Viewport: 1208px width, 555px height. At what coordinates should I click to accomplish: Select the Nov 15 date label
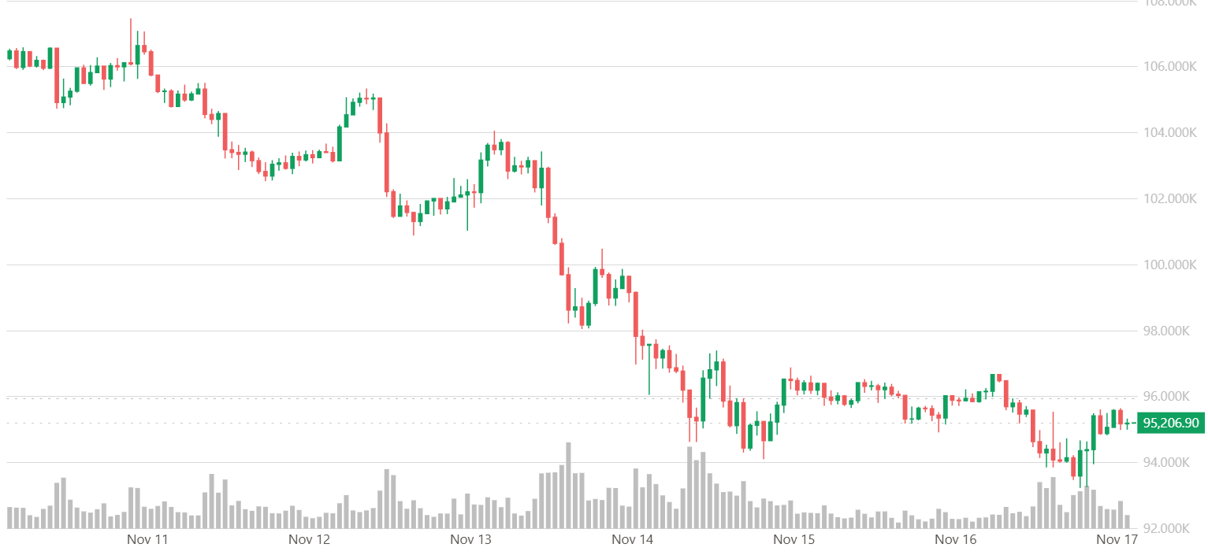(794, 540)
